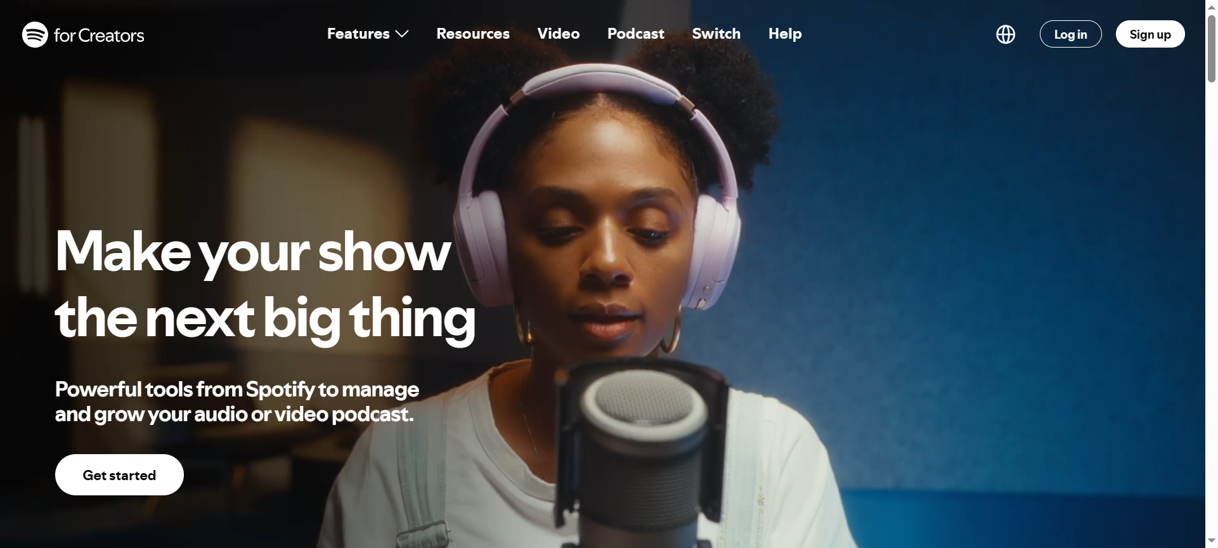
Task: Open the globe language selector
Action: pos(1005,34)
